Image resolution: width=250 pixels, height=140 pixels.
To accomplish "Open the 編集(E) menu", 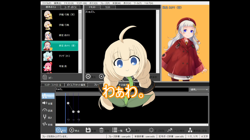I will pyautogui.click(x=57, y=3).
